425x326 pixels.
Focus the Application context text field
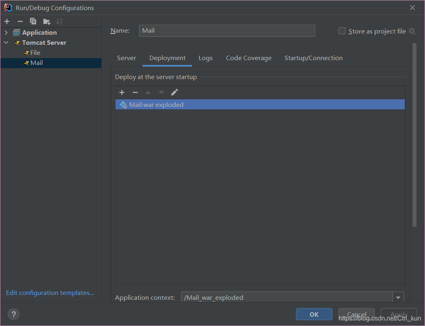click(287, 297)
